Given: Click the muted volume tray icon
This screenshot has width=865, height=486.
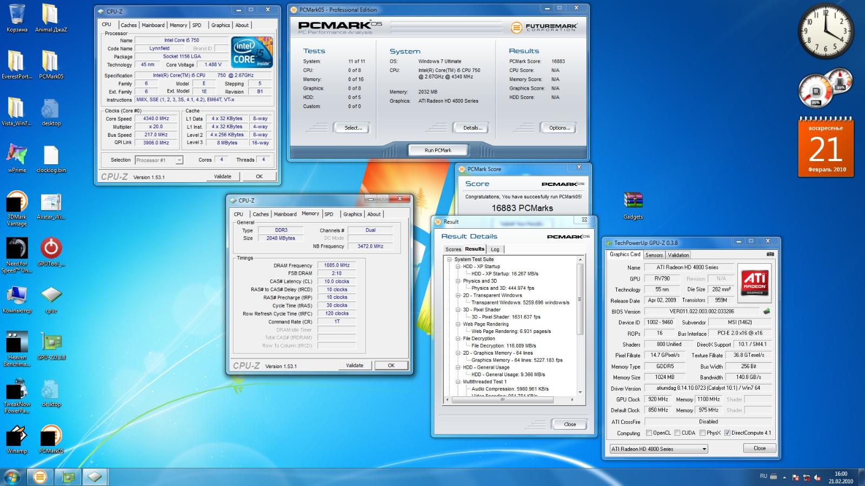Looking at the screenshot, I should (817, 478).
